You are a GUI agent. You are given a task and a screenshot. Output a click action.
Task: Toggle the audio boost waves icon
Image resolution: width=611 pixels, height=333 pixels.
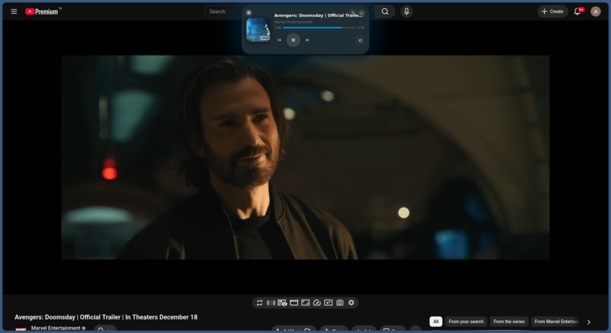271,303
